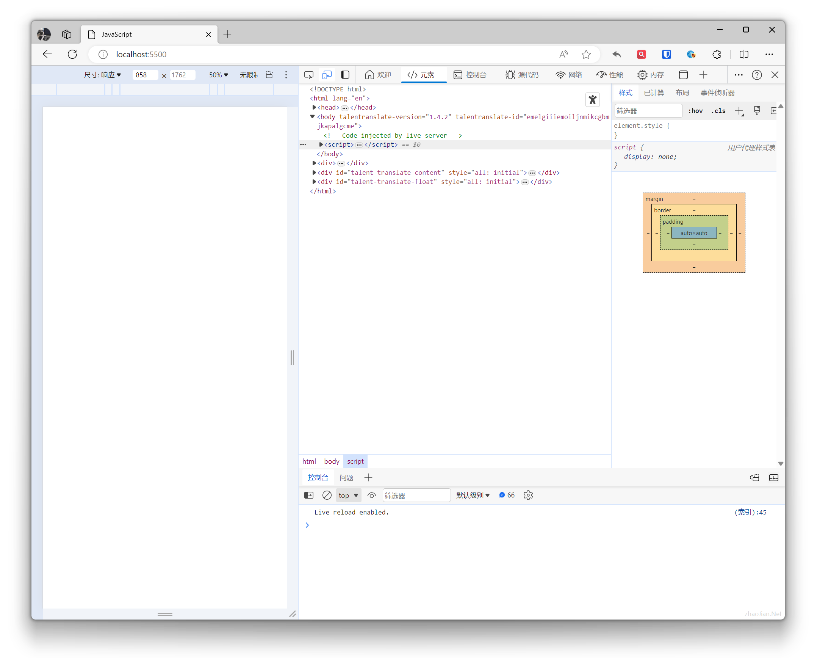Screen dimensions: 817x662
Task: Add this page to favorites star
Action: (586, 55)
